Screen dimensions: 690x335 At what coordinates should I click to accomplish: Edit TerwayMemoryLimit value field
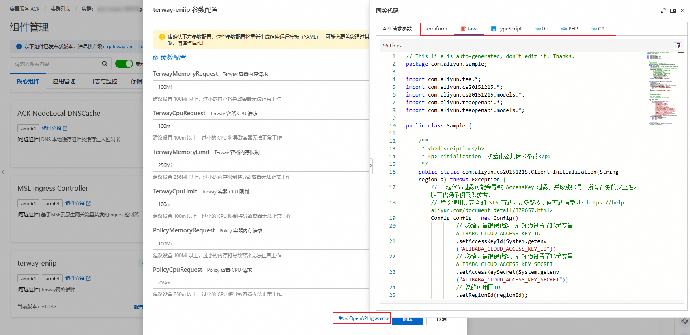point(261,165)
